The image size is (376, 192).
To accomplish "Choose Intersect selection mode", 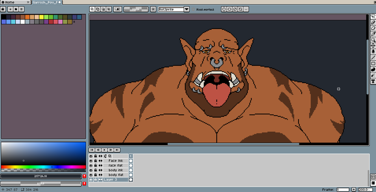I will (x=108, y=9).
